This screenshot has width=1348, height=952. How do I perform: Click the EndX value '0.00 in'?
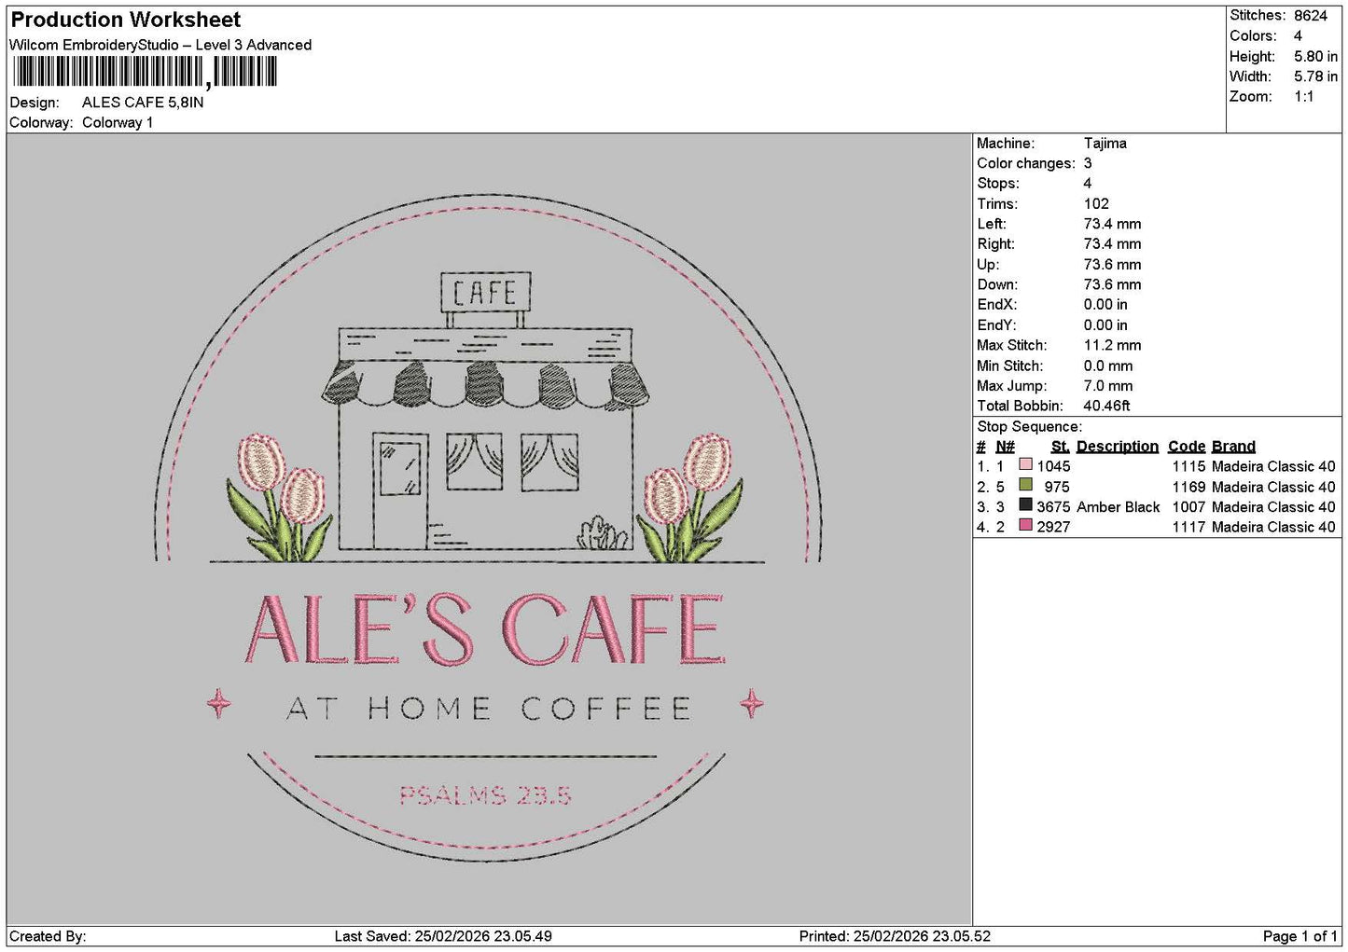pyautogui.click(x=1105, y=304)
